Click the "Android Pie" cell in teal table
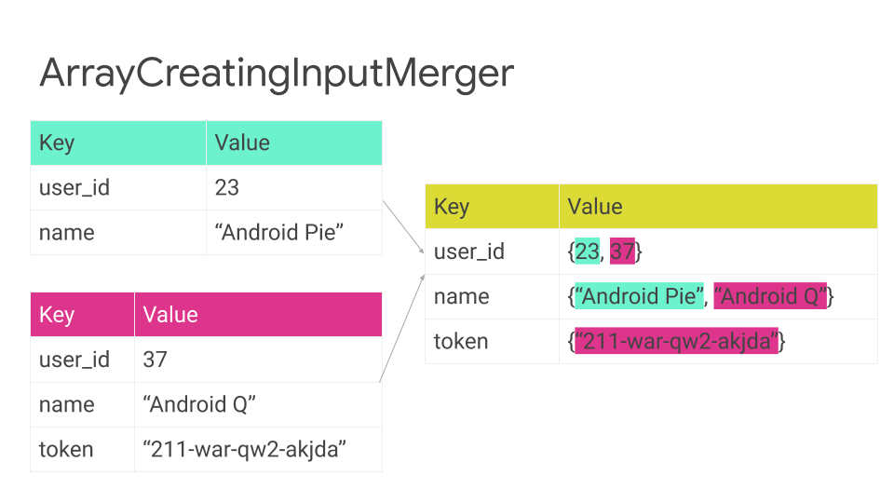Image resolution: width=894 pixels, height=503 pixels. 279,232
